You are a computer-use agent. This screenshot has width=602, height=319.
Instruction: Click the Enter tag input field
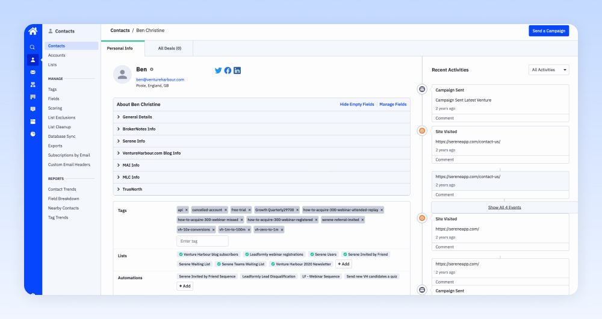pos(202,241)
